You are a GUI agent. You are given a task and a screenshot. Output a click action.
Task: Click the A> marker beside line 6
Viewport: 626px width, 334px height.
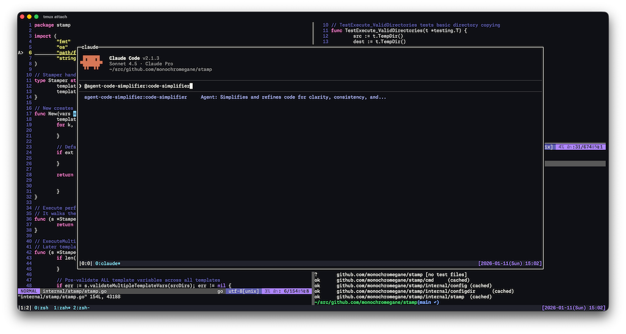tap(20, 53)
